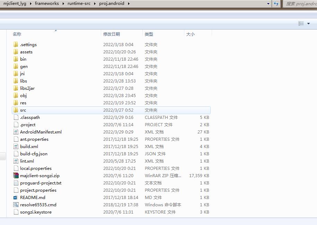317x225 pixels.
Task: Click the project.properties file icon
Action: coord(16,190)
